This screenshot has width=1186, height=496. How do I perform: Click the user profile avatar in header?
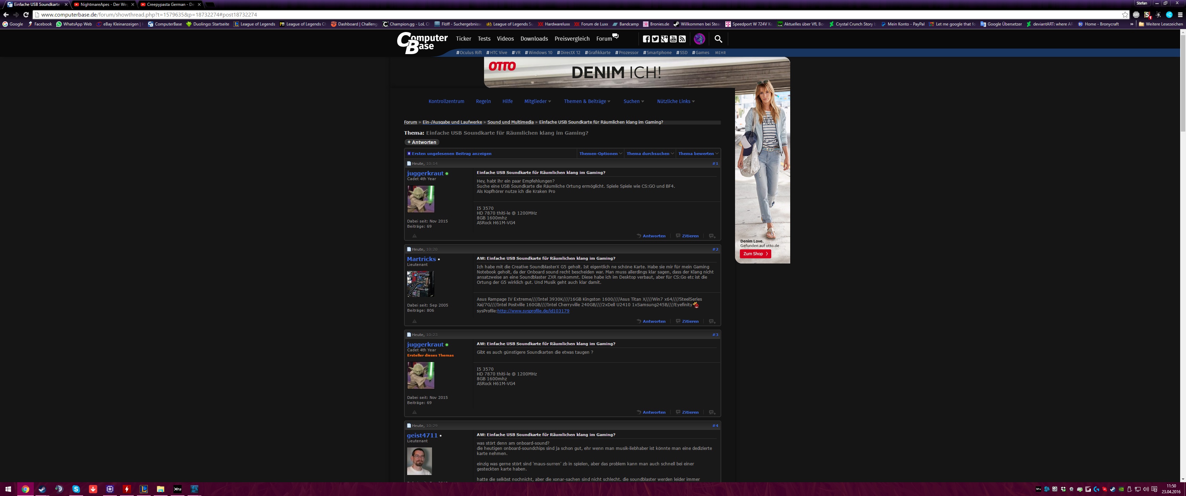click(x=699, y=39)
